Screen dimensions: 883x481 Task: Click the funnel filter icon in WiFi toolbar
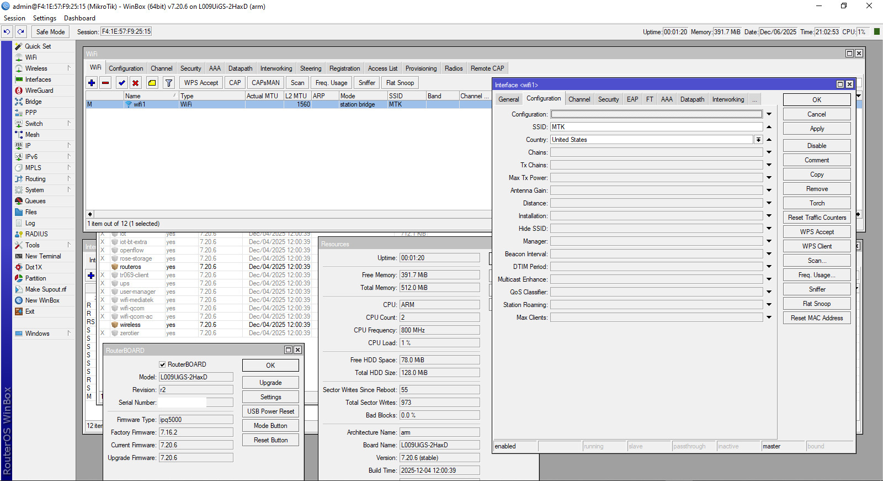[x=169, y=83]
